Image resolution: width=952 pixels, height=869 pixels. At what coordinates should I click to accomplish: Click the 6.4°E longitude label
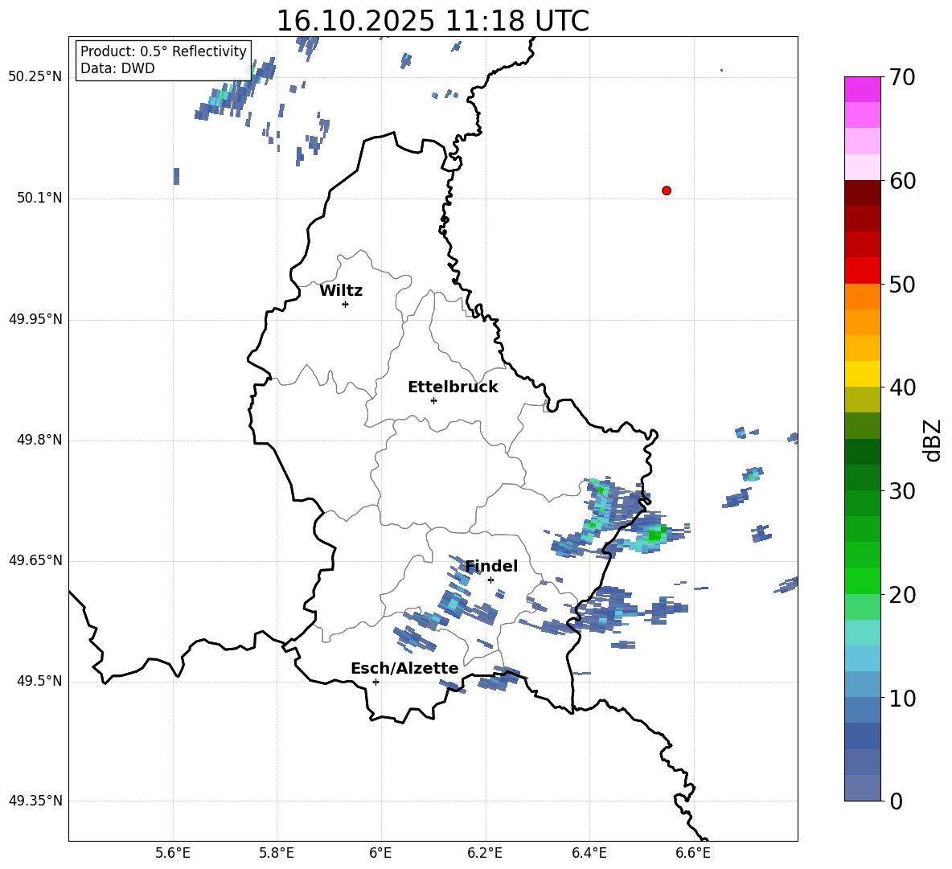point(589,853)
